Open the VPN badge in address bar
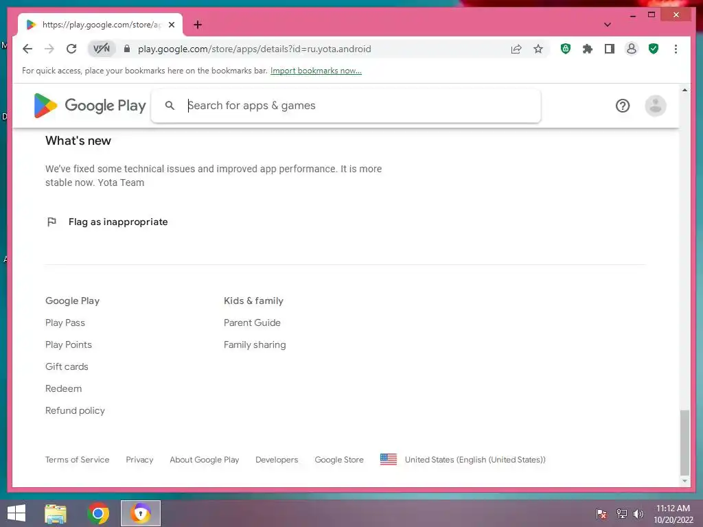Image resolution: width=703 pixels, height=527 pixels. pos(102,49)
